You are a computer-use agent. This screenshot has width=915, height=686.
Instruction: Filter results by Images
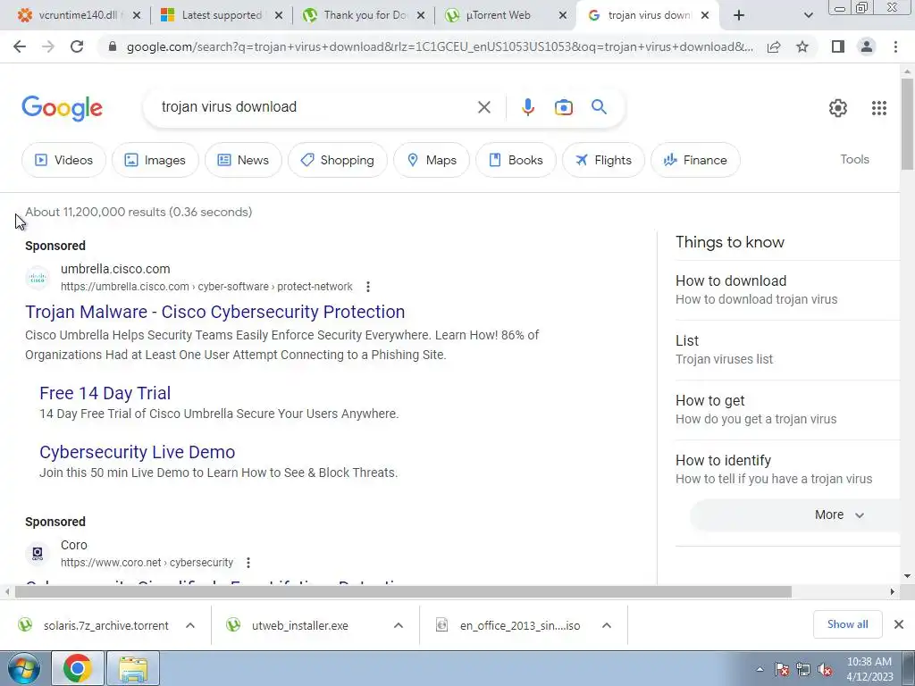pos(155,160)
